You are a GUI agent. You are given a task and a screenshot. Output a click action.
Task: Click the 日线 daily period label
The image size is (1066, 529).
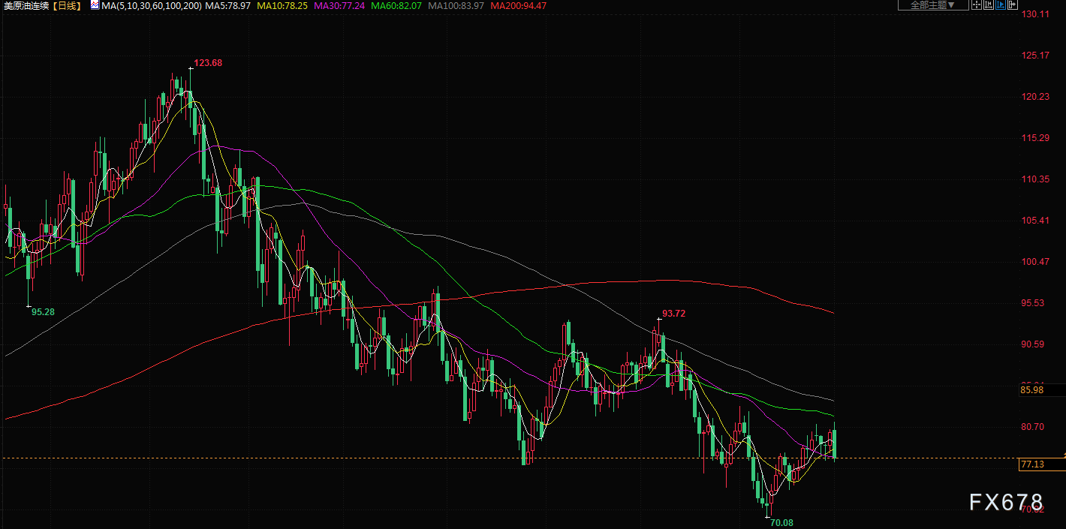pos(65,5)
